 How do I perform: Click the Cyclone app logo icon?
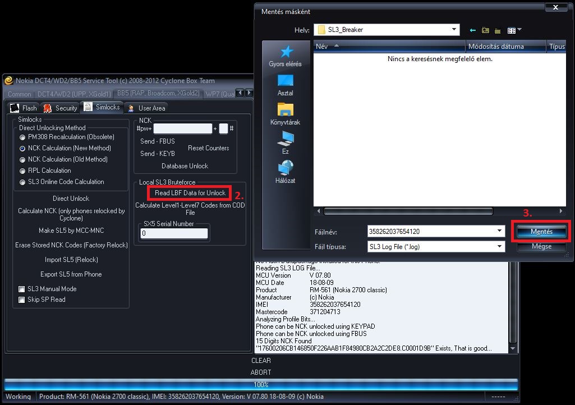tap(9, 80)
